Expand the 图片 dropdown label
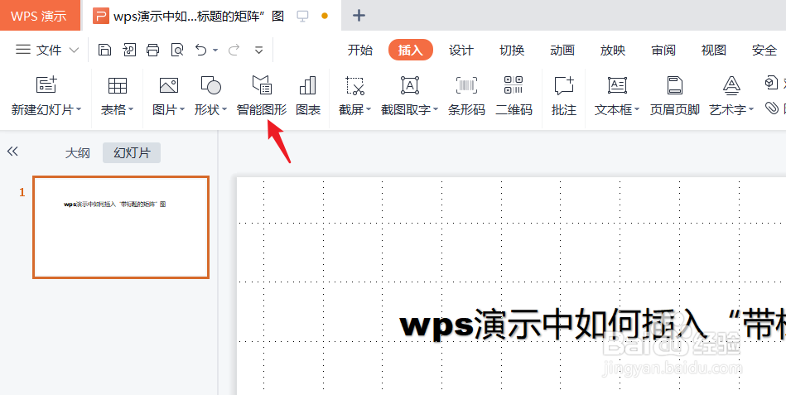Screen dimensions: 786x395 [169, 110]
